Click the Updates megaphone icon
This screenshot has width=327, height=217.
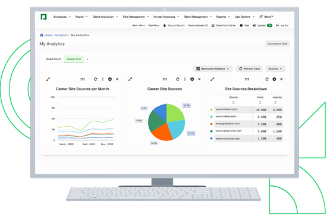click(254, 26)
